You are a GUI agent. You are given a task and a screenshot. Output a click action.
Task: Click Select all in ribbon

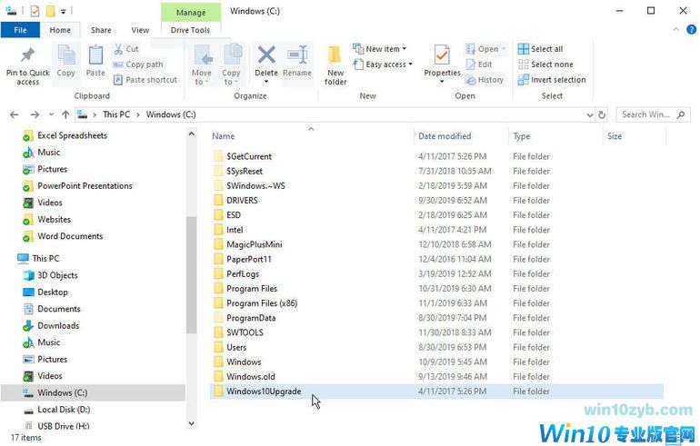pyautogui.click(x=541, y=49)
